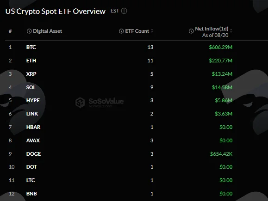Sort table by Net Inflow(1d) arrows
The height and width of the screenshot is (201, 268).
[x=231, y=31]
